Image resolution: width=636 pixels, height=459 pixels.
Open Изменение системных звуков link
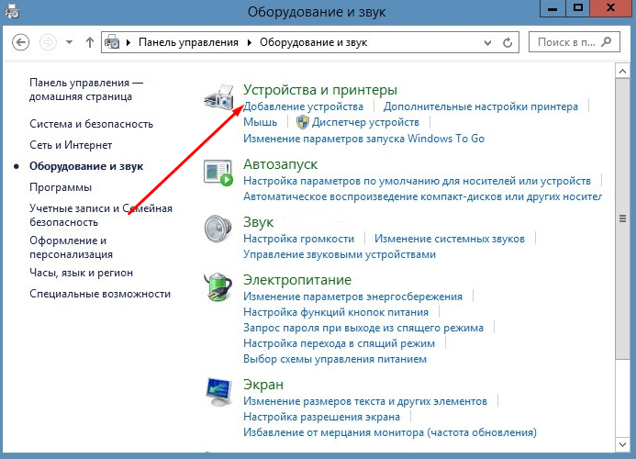click(x=450, y=239)
